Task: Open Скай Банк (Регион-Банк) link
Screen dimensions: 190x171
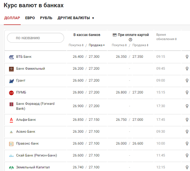Action: tap(36, 156)
